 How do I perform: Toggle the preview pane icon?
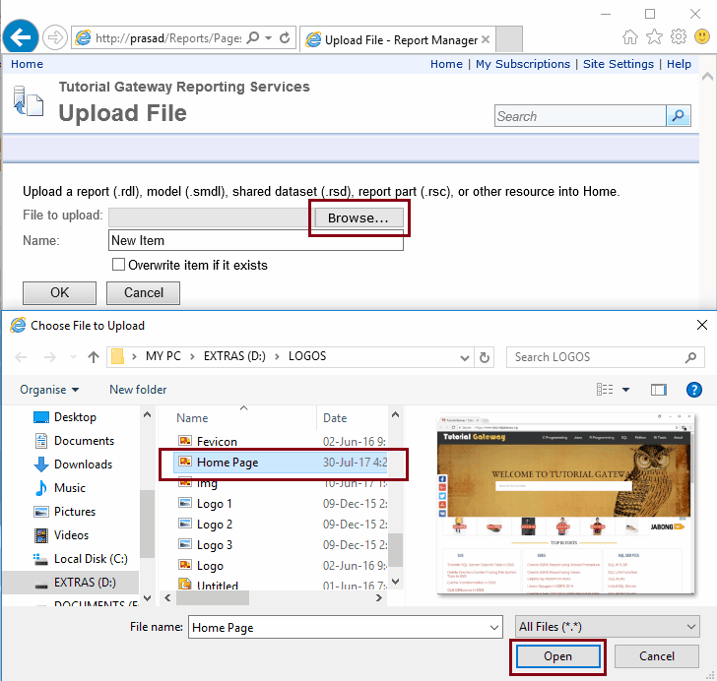659,390
